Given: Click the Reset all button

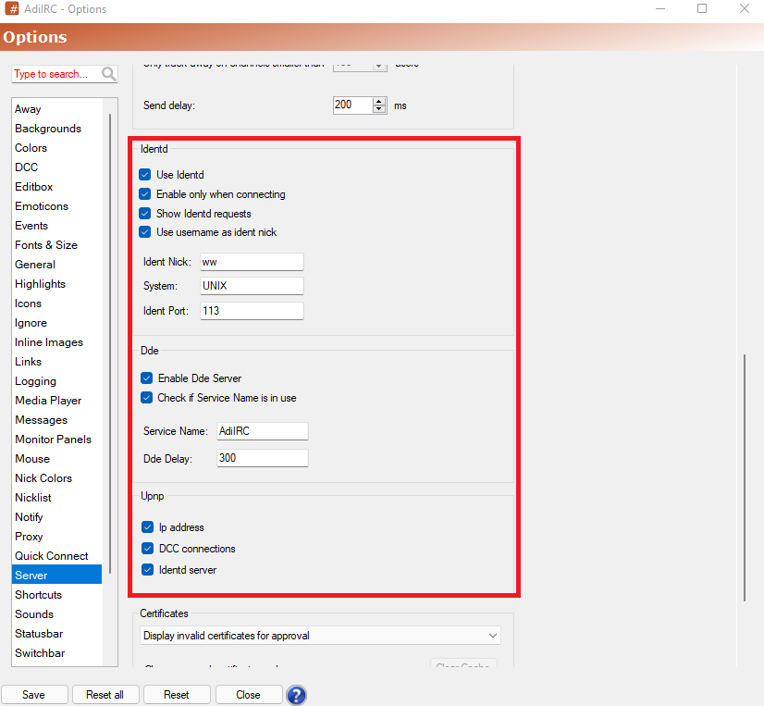Looking at the screenshot, I should [105, 694].
